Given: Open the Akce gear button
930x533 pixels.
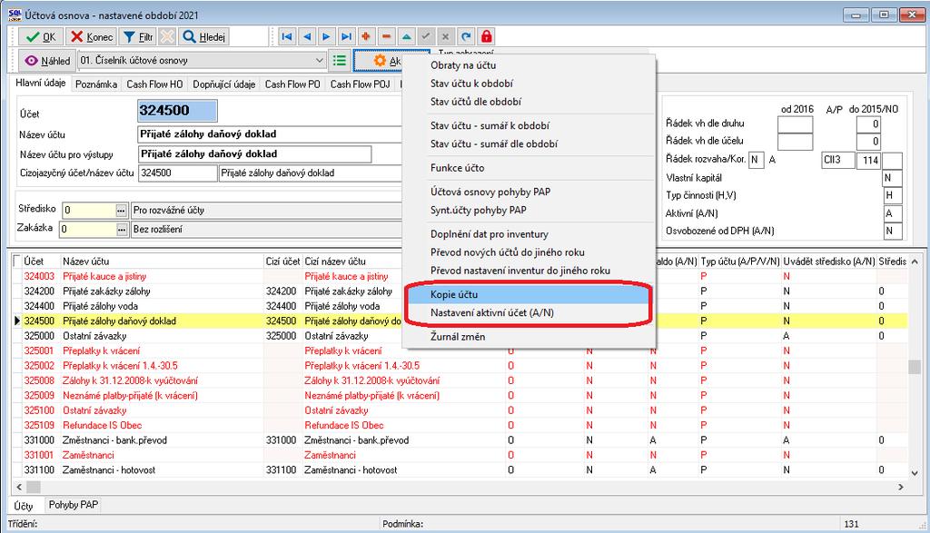Looking at the screenshot, I should (380, 61).
